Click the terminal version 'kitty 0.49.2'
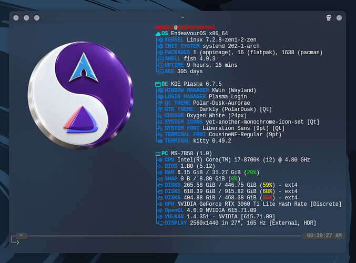 [212, 141]
